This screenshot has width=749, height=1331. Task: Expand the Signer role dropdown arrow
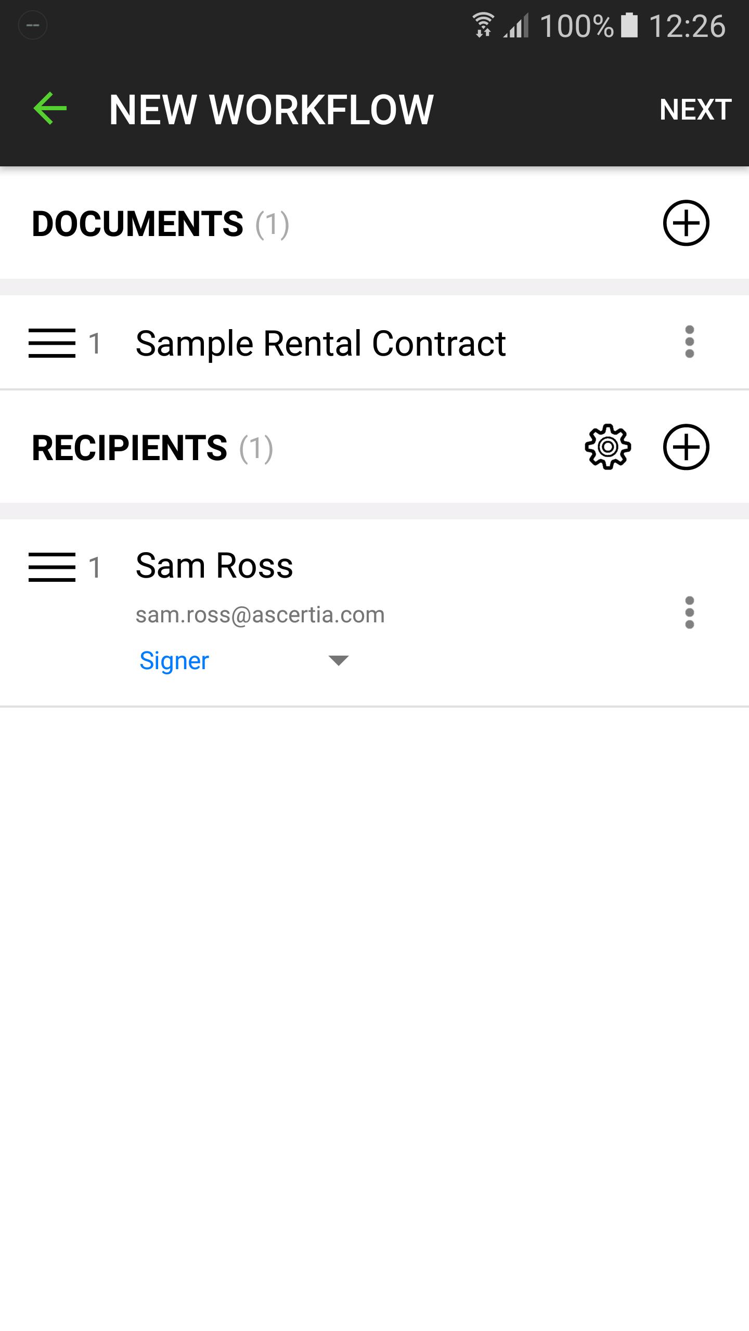tap(338, 660)
